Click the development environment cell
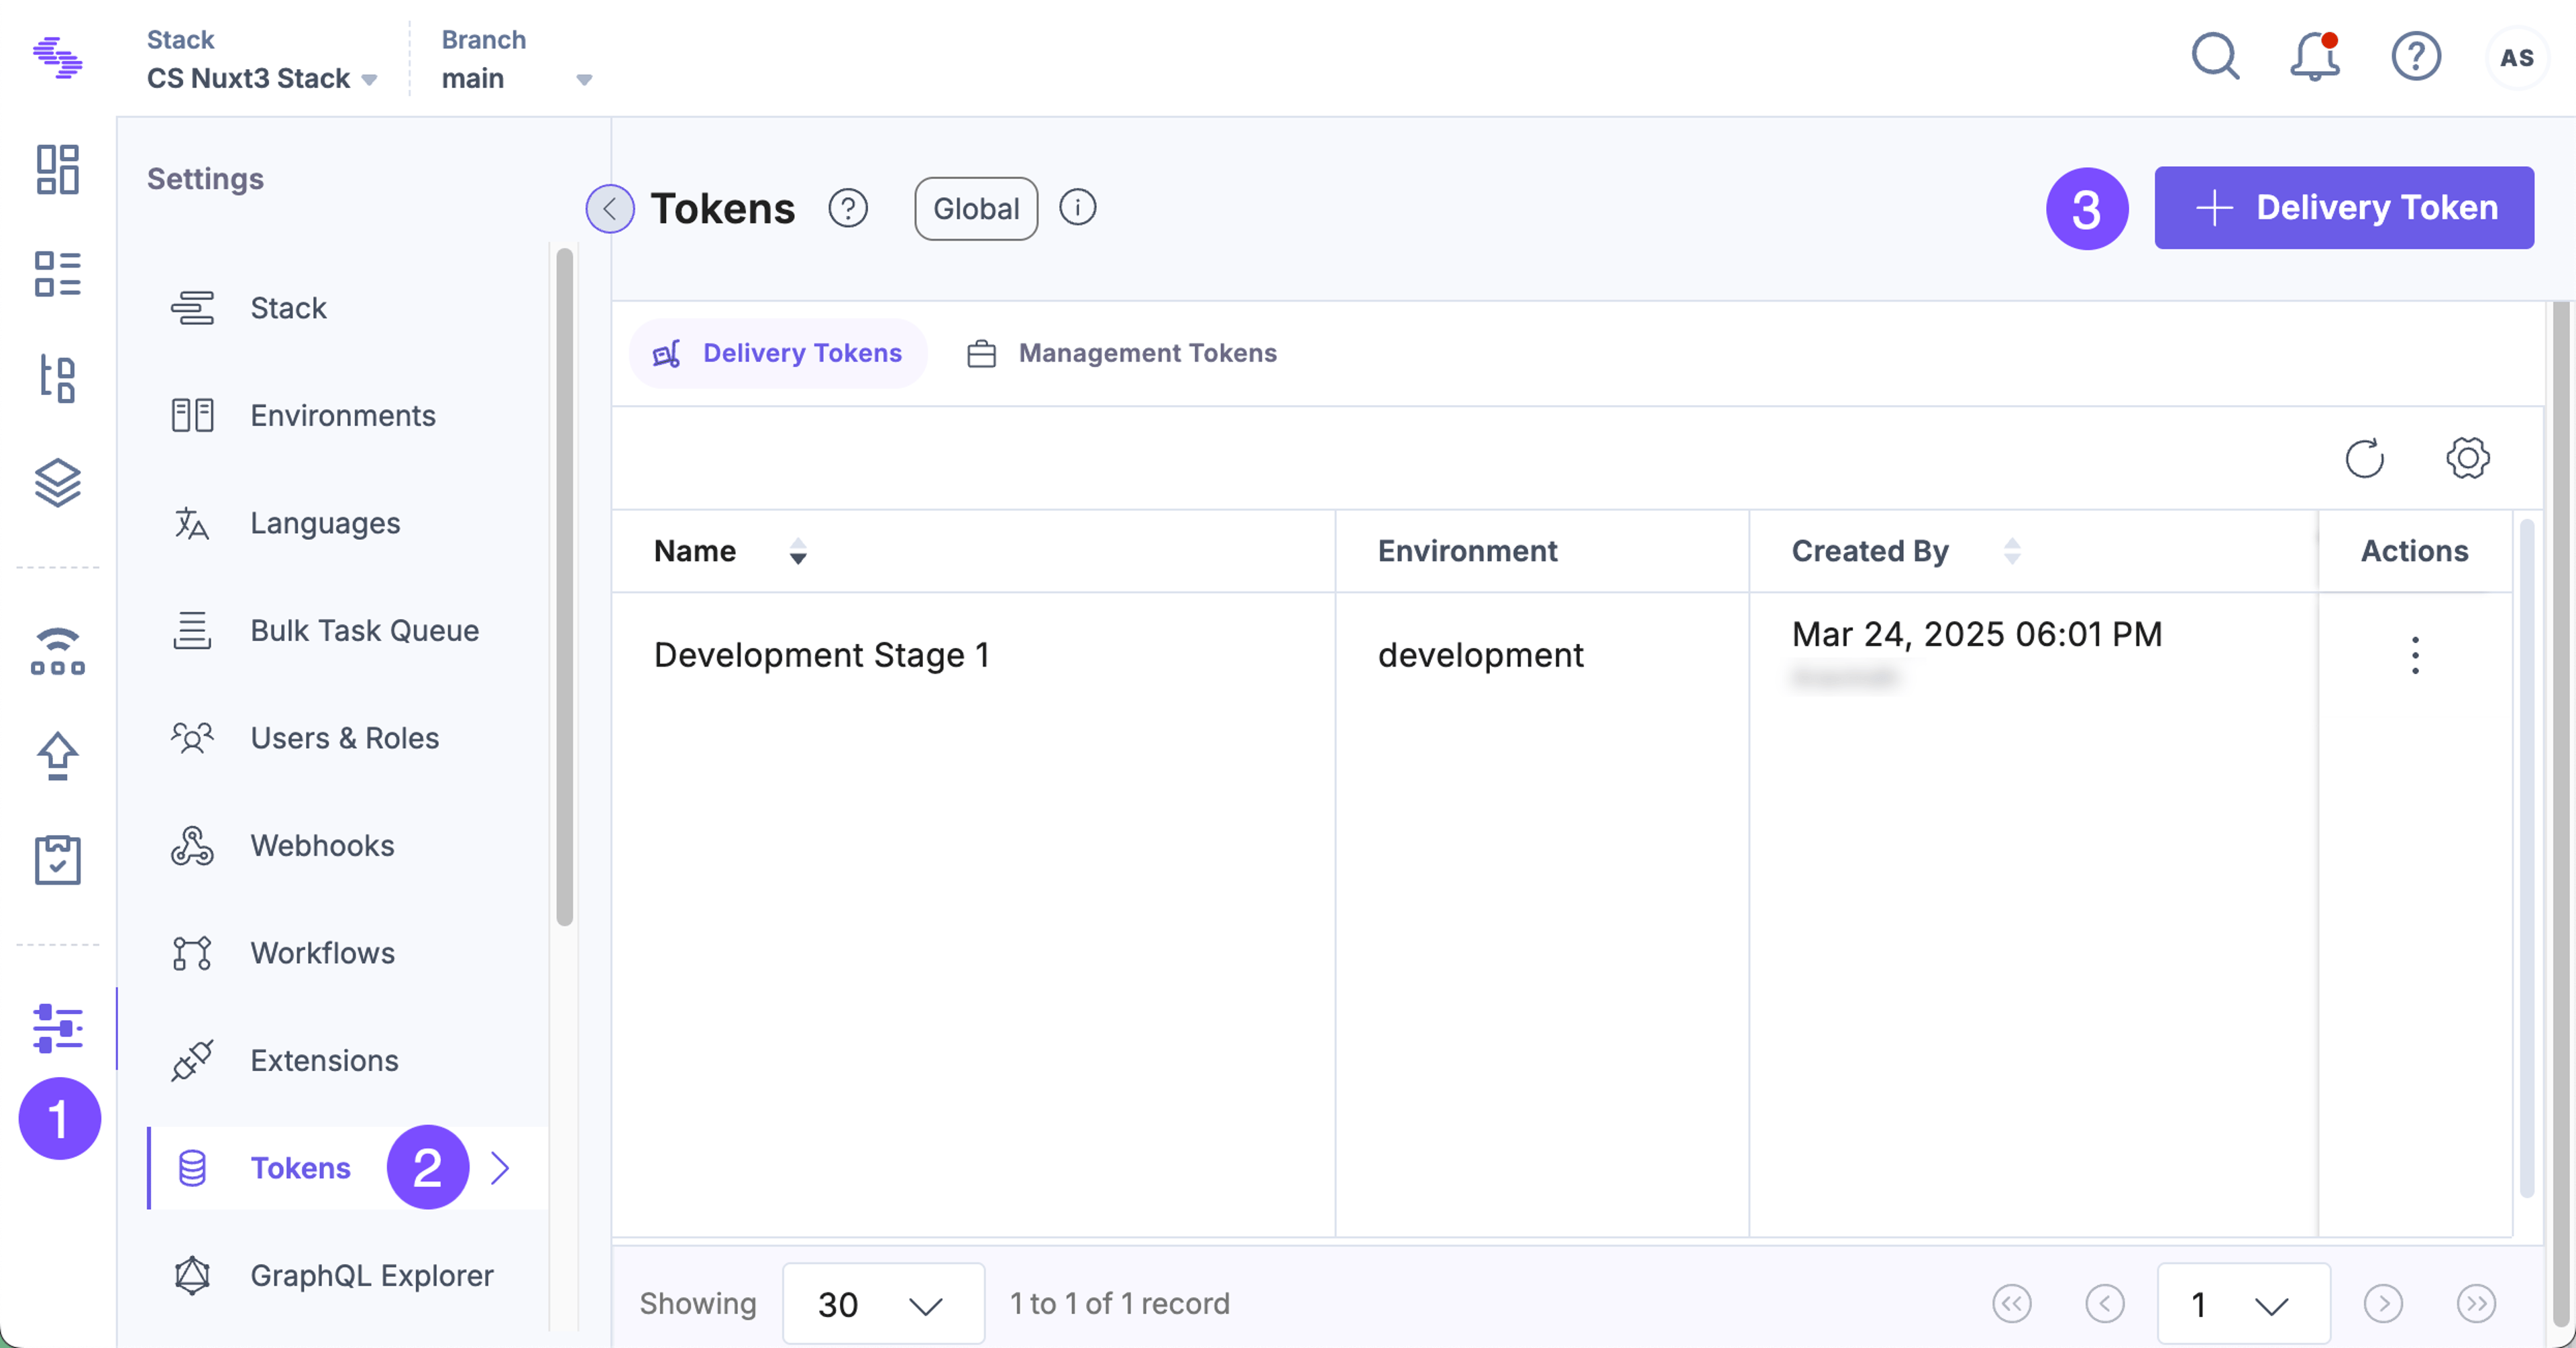 coord(1481,655)
